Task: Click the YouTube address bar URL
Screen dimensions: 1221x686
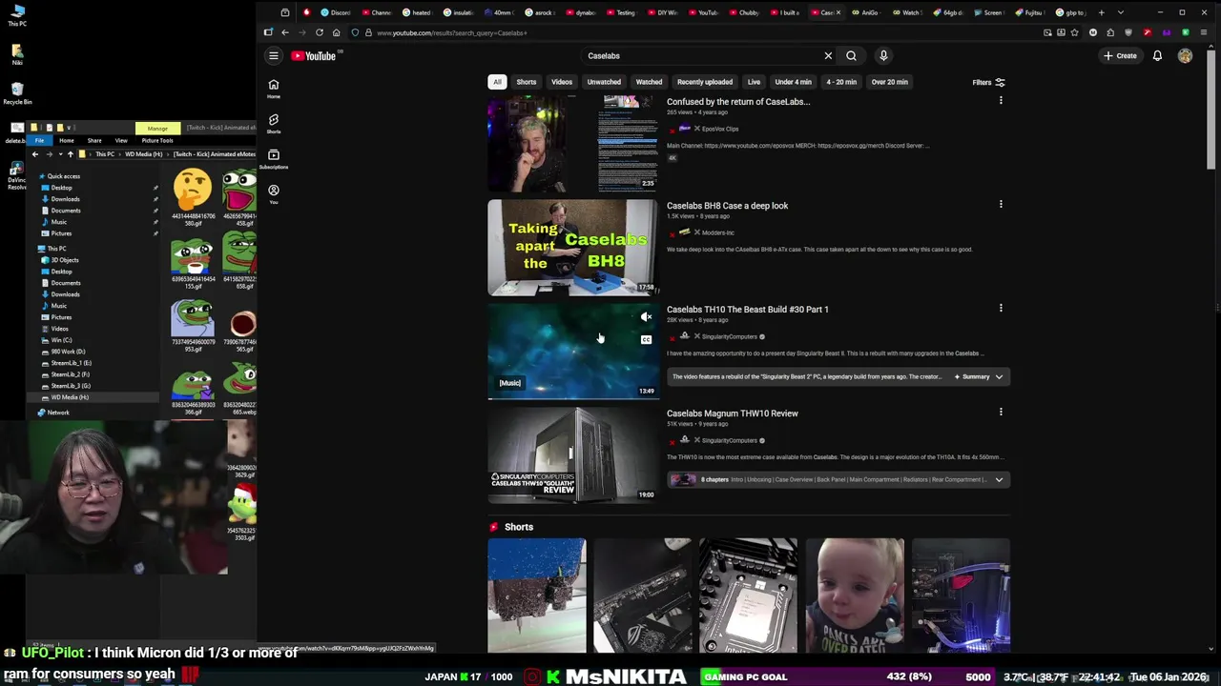Action: 452,32
